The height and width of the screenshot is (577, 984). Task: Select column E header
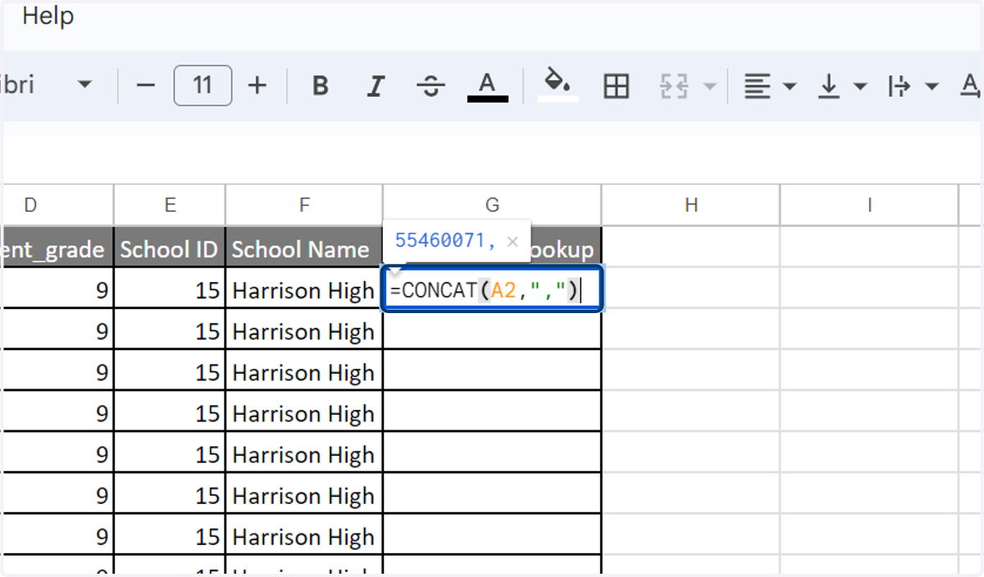coord(170,205)
